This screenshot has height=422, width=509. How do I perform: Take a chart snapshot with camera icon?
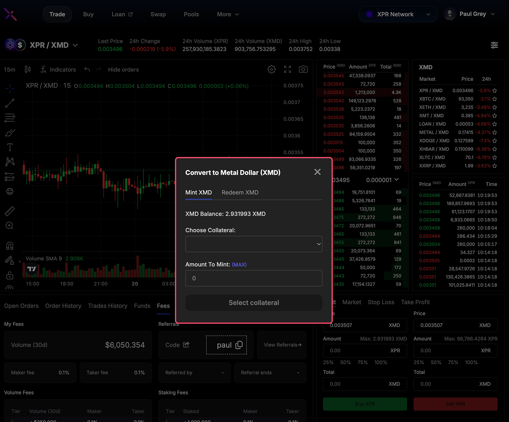pos(303,69)
